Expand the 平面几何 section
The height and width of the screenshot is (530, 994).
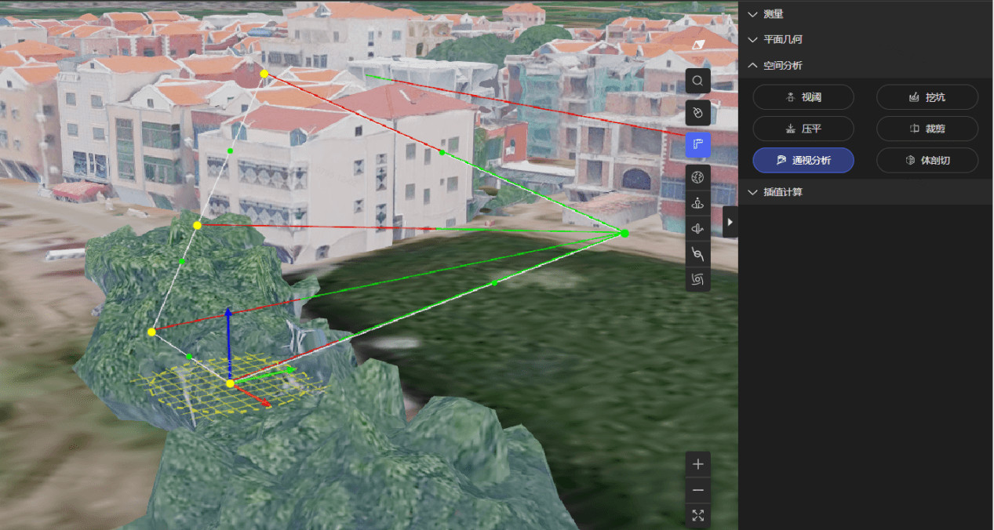pos(782,39)
